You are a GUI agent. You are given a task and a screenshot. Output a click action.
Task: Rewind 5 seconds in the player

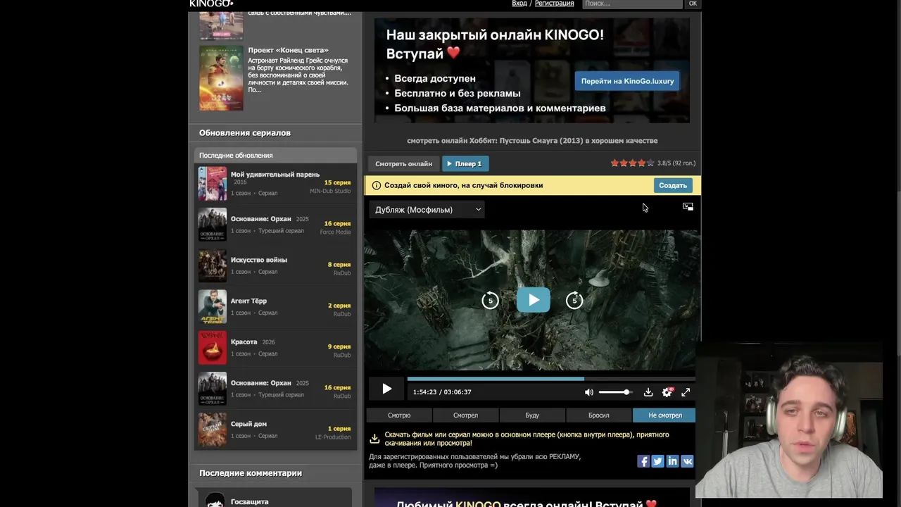(491, 301)
